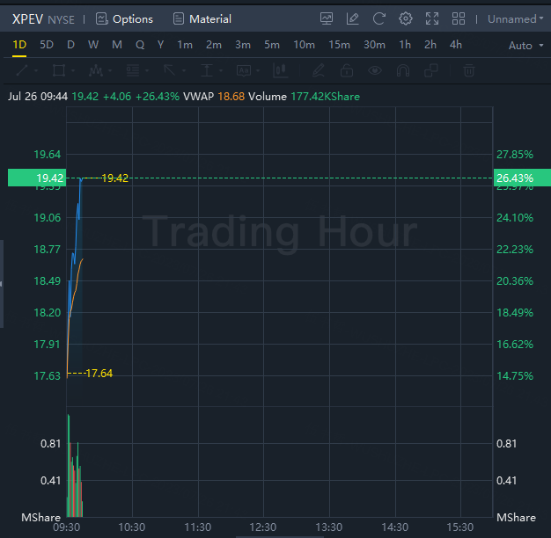Open the Auto scale dropdown
Screen dimensions: 551x538
(x=526, y=46)
